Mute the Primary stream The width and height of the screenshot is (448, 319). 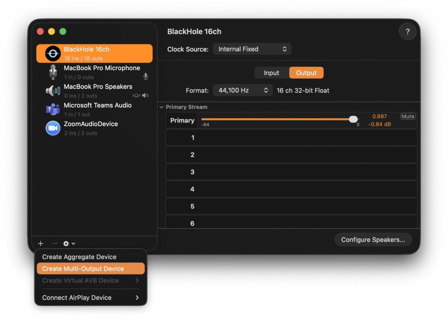[x=408, y=116]
